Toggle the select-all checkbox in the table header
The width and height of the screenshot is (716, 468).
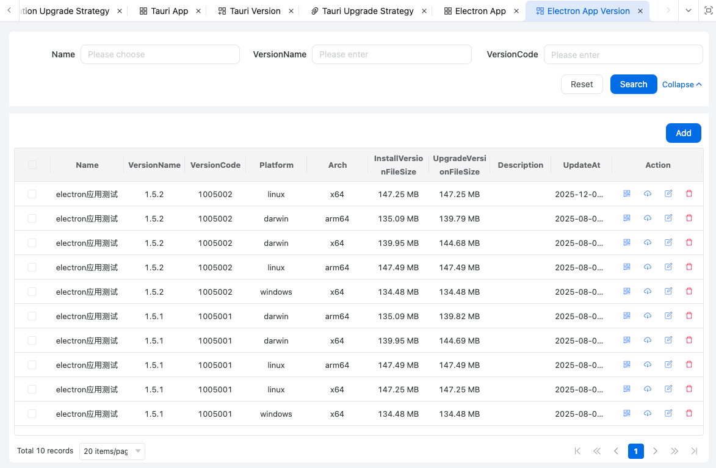click(x=32, y=165)
